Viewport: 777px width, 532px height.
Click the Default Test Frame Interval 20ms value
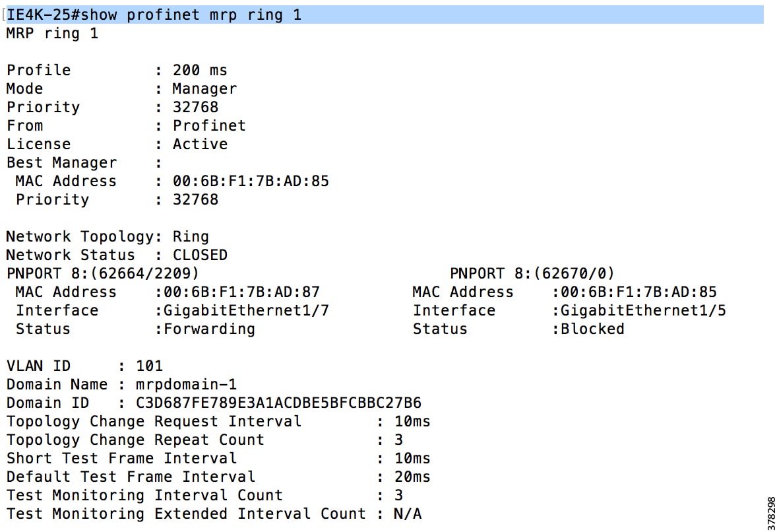click(x=412, y=477)
